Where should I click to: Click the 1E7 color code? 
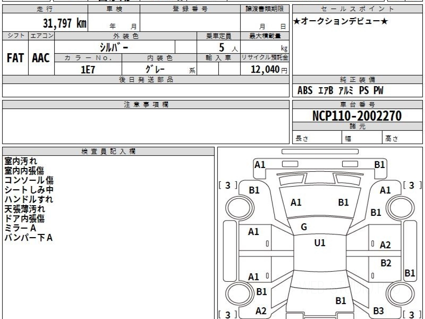pyautogui.click(x=88, y=69)
